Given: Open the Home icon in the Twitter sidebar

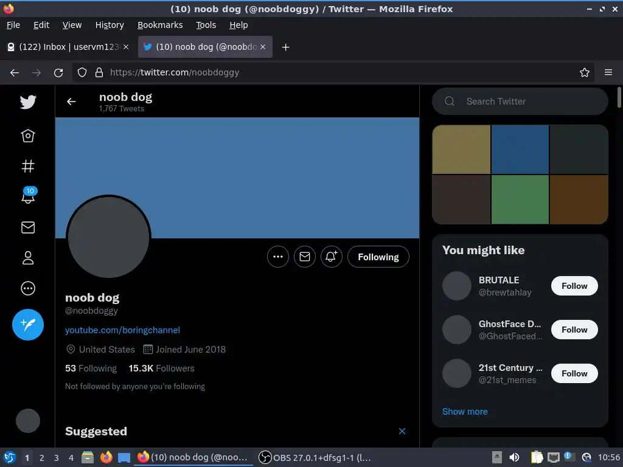Looking at the screenshot, I should point(28,136).
